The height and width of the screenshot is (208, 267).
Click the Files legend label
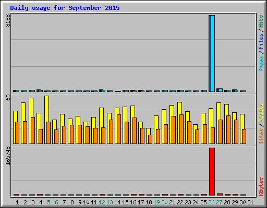point(261,41)
